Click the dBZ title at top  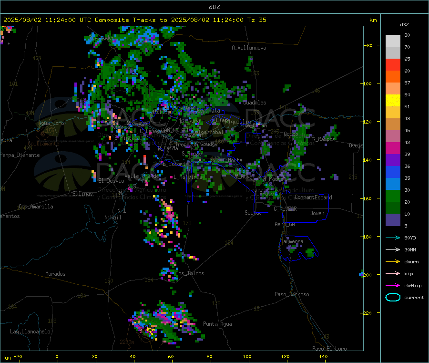click(x=214, y=7)
